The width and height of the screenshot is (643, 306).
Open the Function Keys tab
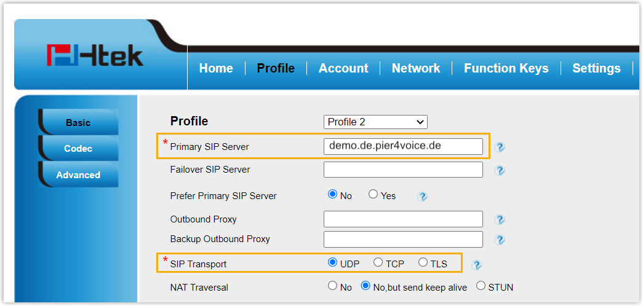506,68
